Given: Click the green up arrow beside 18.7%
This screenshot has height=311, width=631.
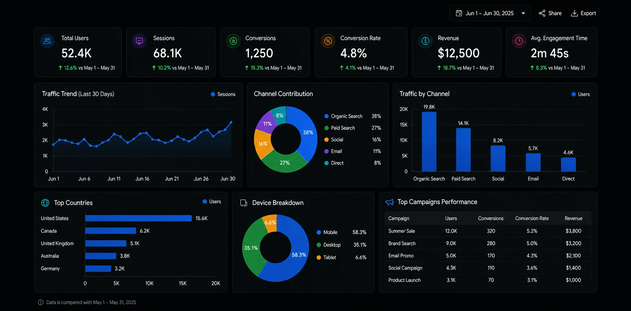Looking at the screenshot, I should tap(439, 68).
